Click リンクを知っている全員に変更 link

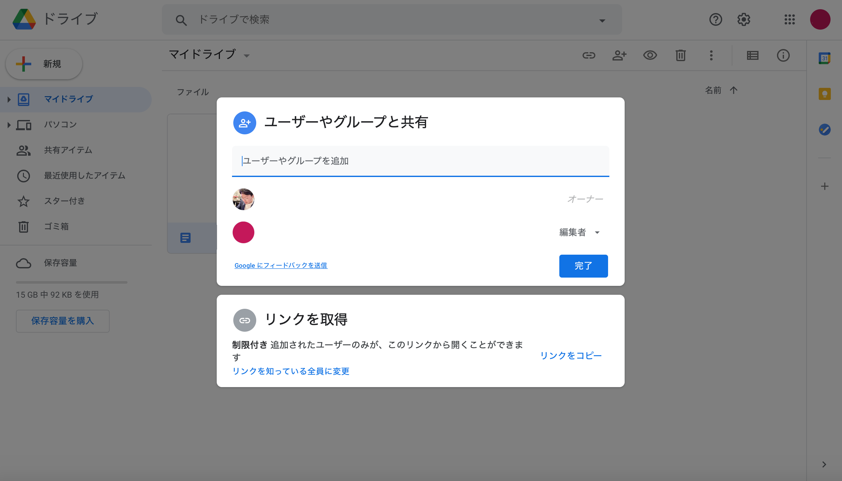tap(291, 371)
